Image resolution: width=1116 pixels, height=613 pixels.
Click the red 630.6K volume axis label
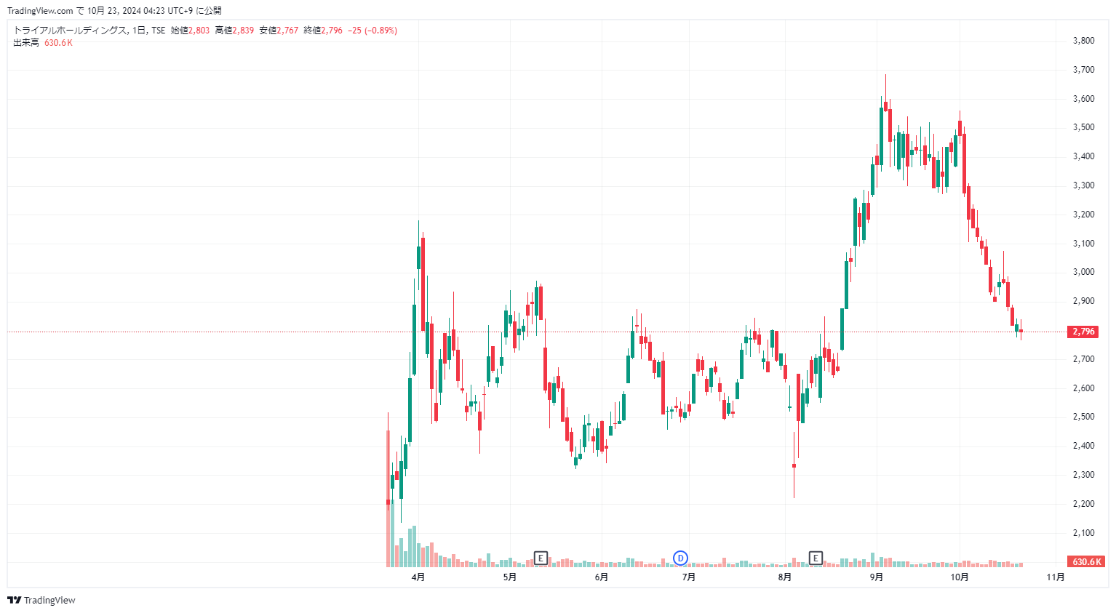[x=1087, y=561]
